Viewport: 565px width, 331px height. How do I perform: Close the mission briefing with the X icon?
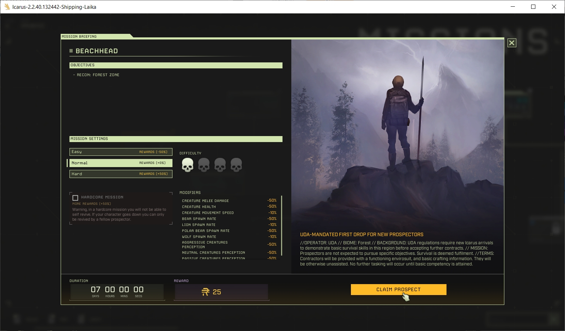[x=512, y=43]
